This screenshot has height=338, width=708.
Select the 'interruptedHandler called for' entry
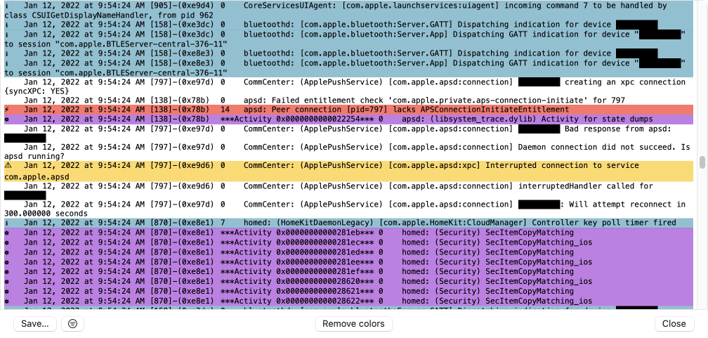coord(350,190)
